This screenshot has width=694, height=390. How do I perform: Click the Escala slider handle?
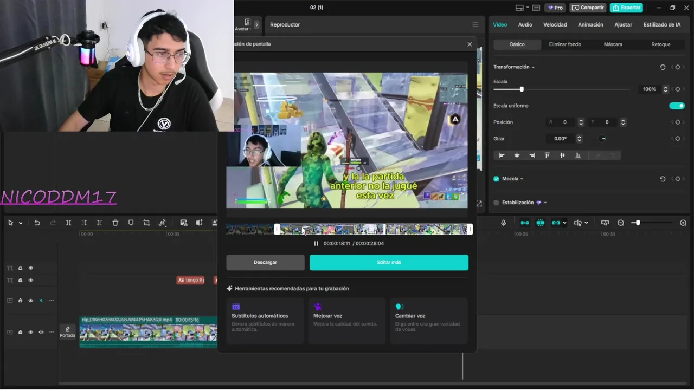[522, 89]
